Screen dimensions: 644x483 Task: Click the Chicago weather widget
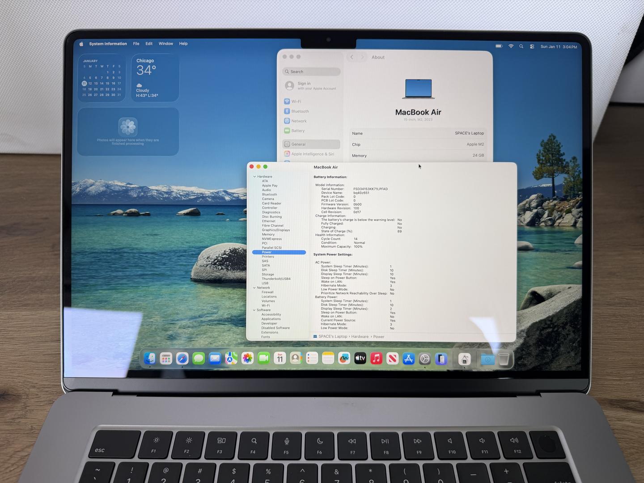155,78
